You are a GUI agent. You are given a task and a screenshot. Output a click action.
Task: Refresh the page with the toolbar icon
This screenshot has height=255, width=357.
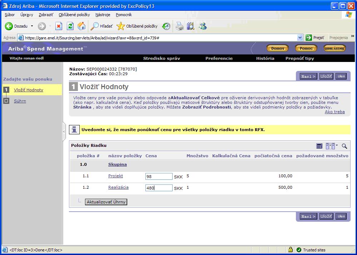[x=70, y=26]
